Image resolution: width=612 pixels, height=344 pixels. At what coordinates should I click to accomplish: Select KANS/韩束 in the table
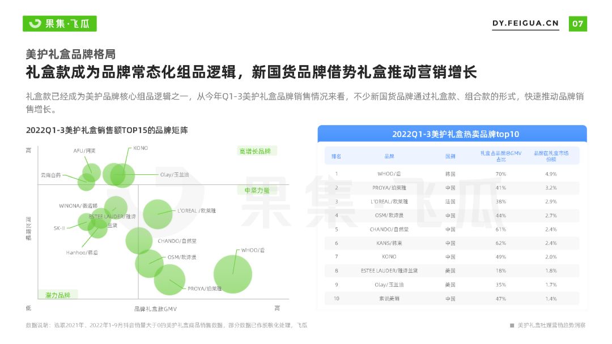[x=389, y=243]
